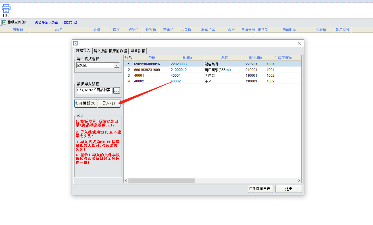
Task: Click the 积分值 column header
Action: click(321, 30)
